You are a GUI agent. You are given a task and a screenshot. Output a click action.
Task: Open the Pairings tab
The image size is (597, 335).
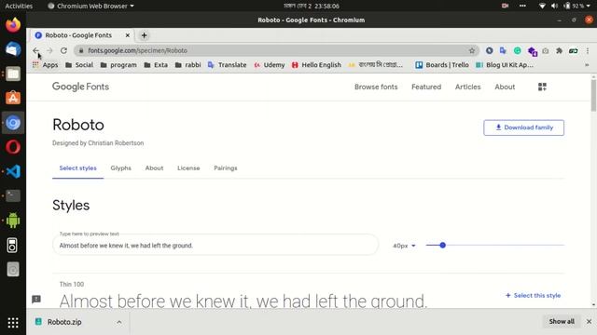click(226, 168)
